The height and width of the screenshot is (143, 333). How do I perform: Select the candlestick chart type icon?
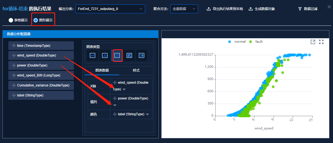[142, 55]
